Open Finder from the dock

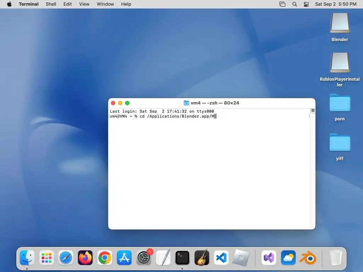[x=27, y=258]
